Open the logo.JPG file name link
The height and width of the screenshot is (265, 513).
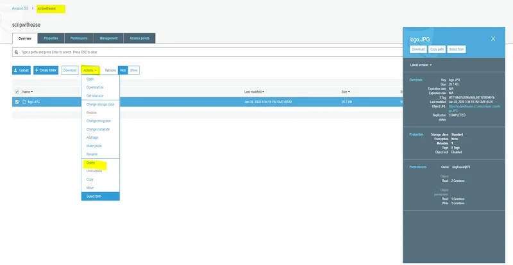click(x=34, y=102)
